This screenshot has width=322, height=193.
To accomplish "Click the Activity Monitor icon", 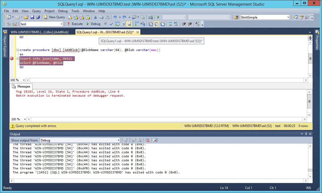I will coord(151,17).
